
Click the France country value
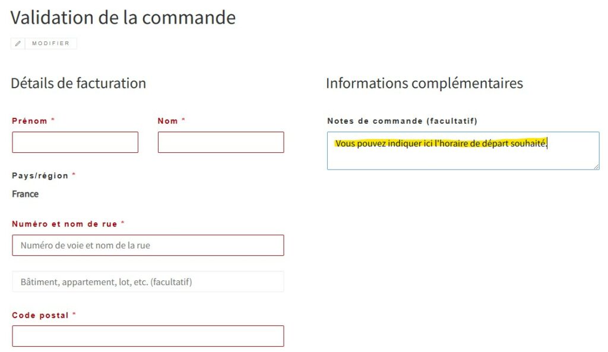click(25, 194)
